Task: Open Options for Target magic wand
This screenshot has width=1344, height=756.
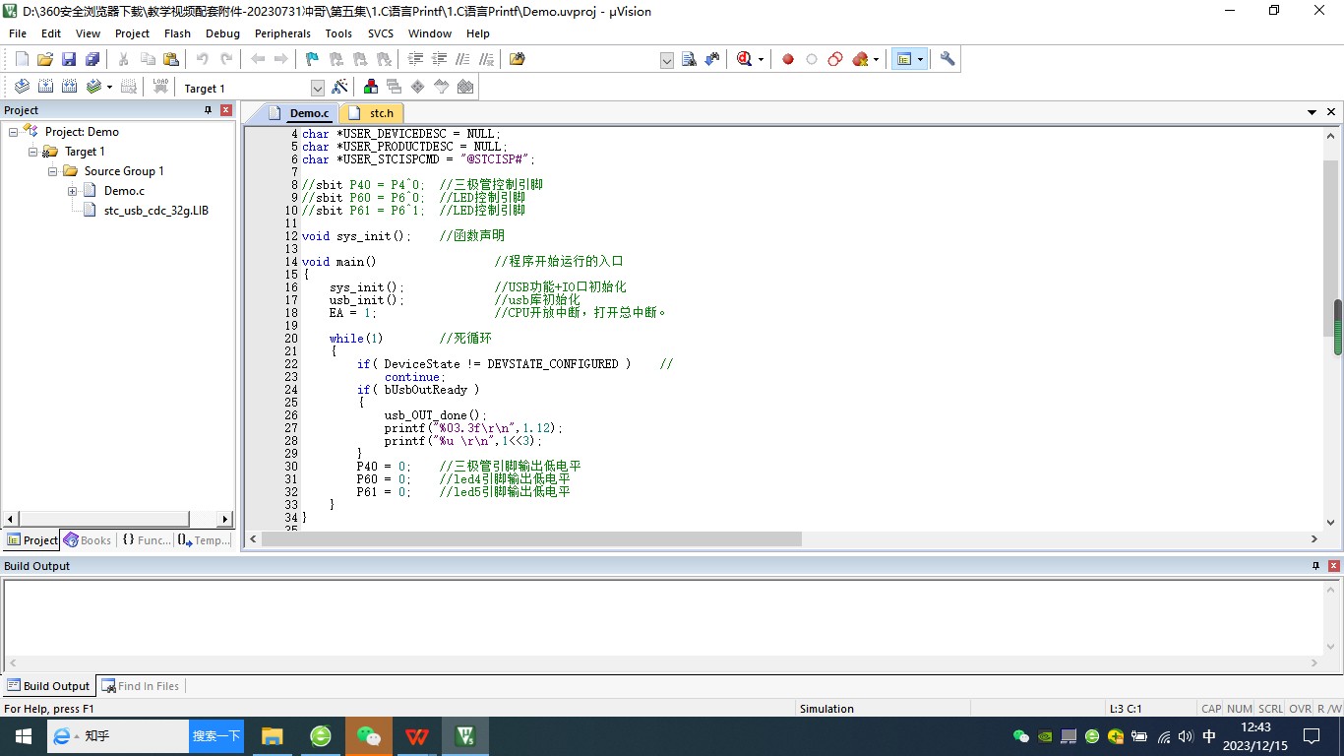Action: click(339, 87)
